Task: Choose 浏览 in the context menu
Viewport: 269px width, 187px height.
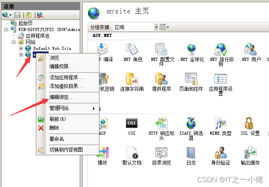Action: [x=67, y=58]
